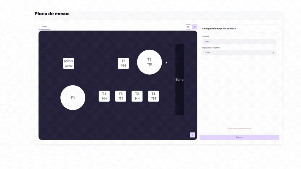Add a table using the canvas plus button
The width and height of the screenshot is (301, 169).
(x=192, y=135)
